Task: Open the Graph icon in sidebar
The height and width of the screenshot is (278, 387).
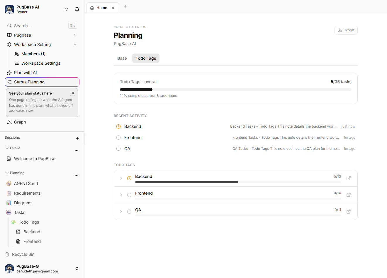Action: point(9,122)
